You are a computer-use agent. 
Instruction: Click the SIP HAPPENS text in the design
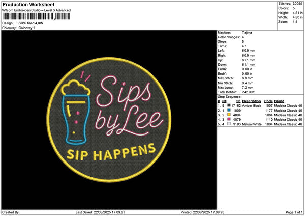[111, 152]
